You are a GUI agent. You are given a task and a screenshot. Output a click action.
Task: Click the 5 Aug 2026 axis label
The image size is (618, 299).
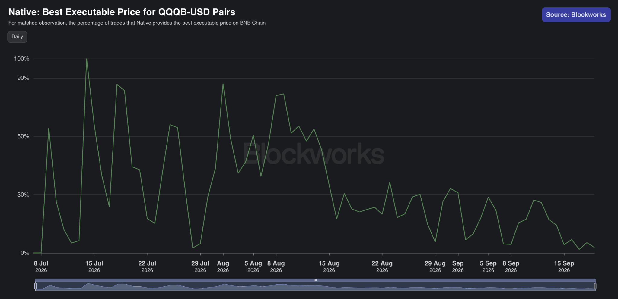click(253, 266)
